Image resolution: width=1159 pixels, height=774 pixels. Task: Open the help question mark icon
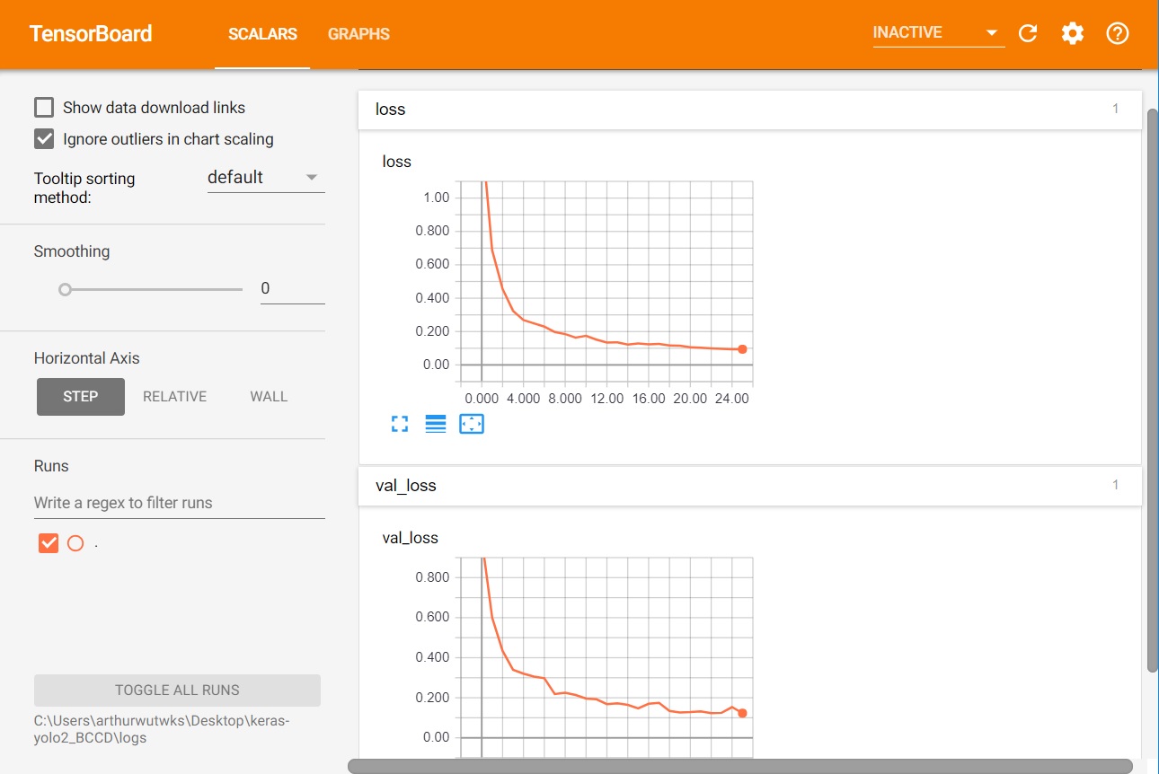point(1117,34)
